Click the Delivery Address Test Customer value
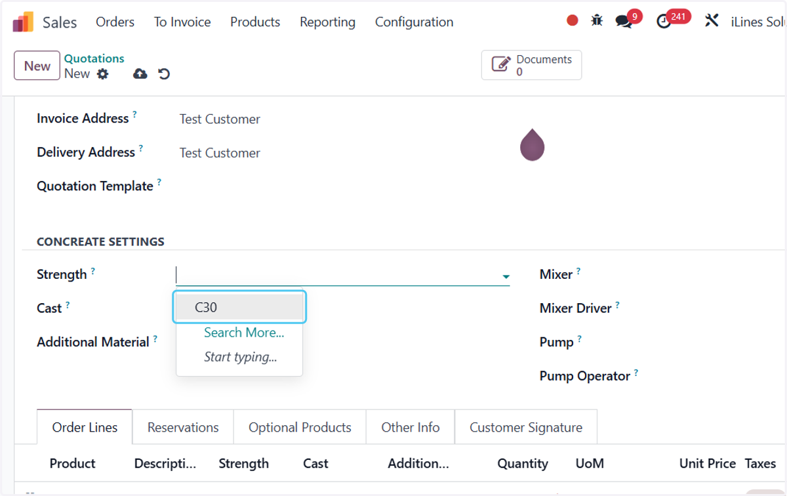787x496 pixels. pyautogui.click(x=220, y=153)
